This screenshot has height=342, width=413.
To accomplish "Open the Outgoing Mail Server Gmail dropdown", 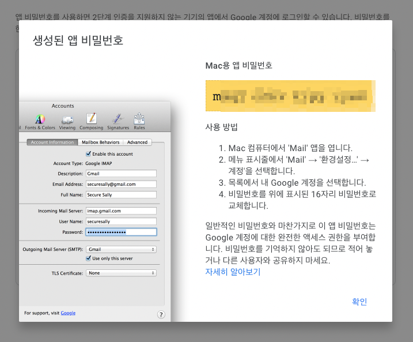I will click(x=121, y=249).
